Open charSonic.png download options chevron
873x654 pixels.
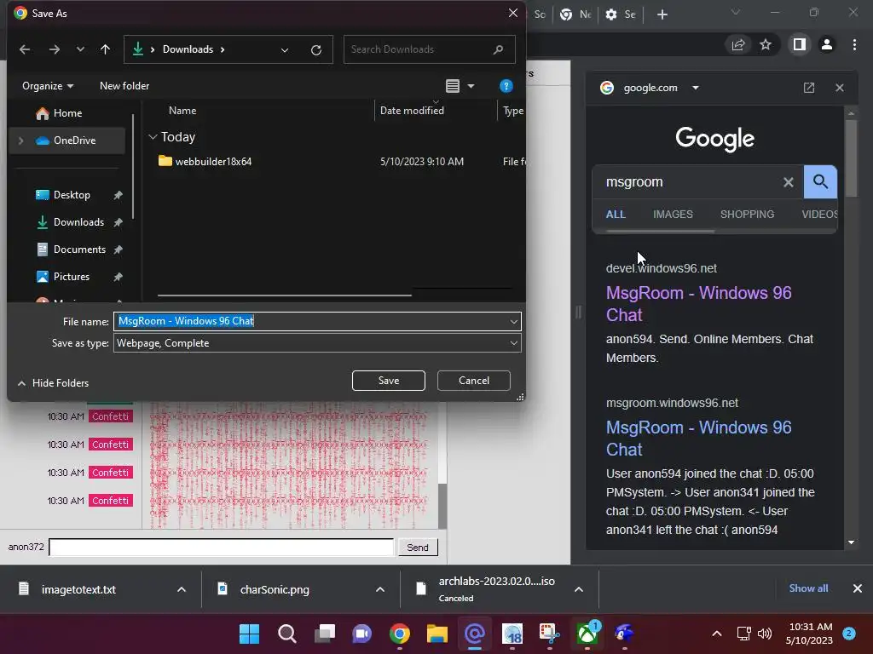[380, 589]
